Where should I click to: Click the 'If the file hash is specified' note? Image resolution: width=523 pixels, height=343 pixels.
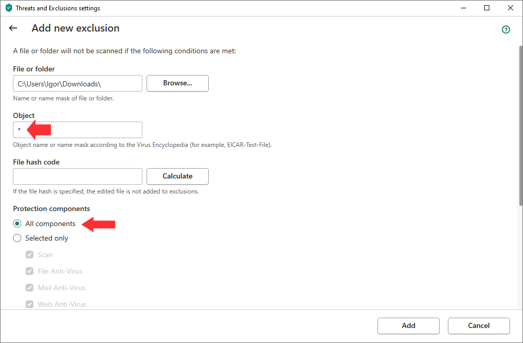tap(106, 191)
